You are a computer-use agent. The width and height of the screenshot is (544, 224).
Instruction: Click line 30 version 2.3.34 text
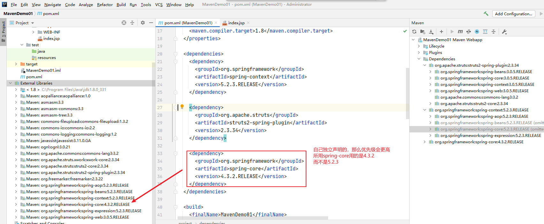coord(231,130)
